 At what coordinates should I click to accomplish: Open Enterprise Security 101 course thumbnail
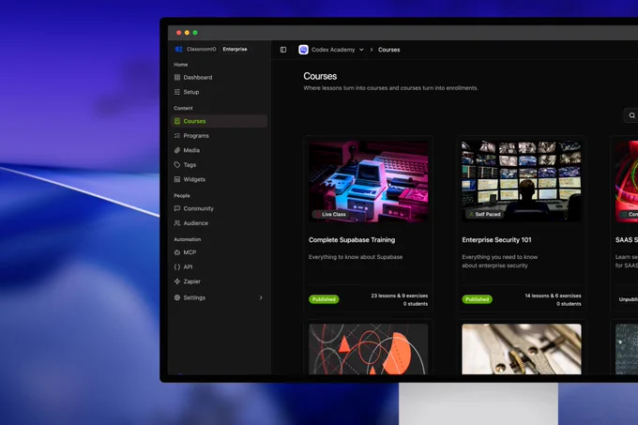point(522,181)
